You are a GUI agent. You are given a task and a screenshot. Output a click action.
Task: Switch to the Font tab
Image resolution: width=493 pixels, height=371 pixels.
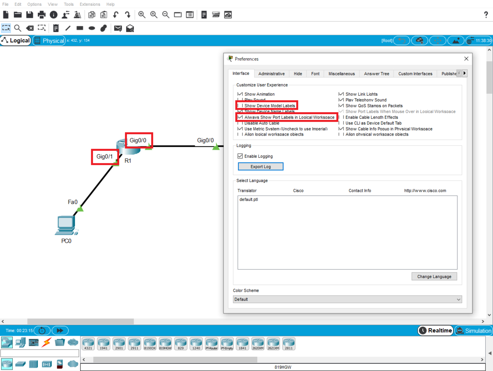315,74
